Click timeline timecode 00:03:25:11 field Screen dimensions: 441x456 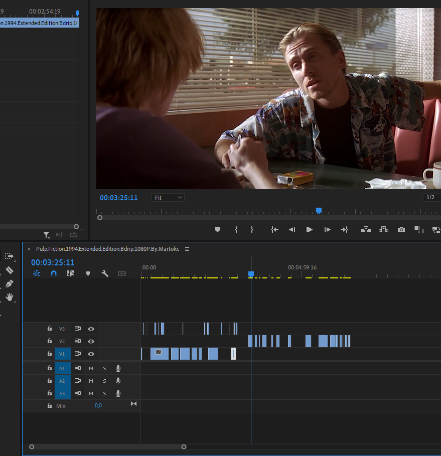tap(53, 262)
